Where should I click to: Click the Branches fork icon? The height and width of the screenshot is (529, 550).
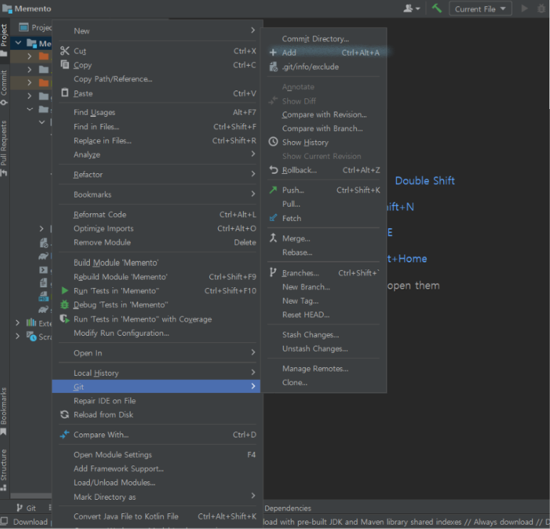pyautogui.click(x=273, y=272)
